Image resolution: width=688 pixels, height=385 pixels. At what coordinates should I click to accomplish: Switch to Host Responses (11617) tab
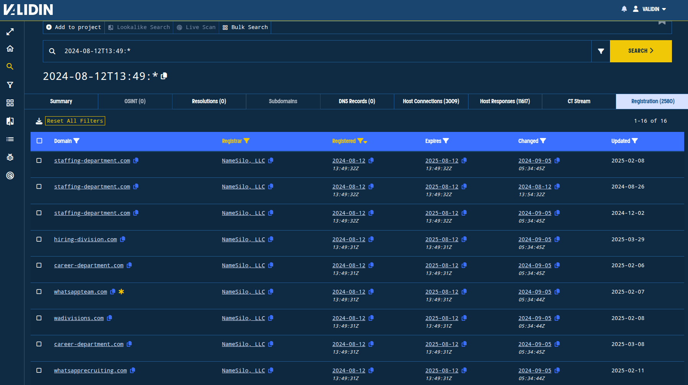tap(505, 101)
